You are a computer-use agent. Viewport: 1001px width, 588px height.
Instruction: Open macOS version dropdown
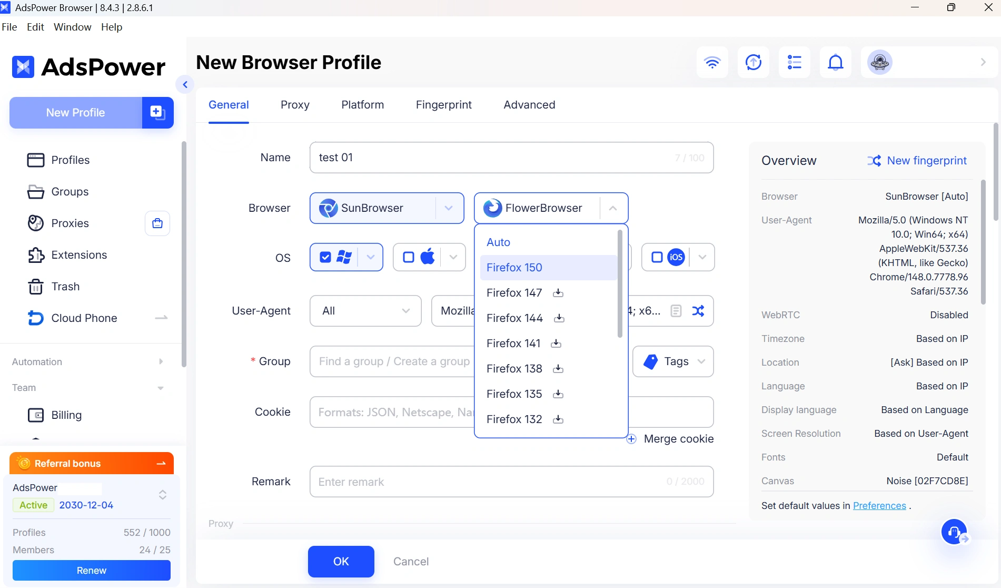[453, 257]
